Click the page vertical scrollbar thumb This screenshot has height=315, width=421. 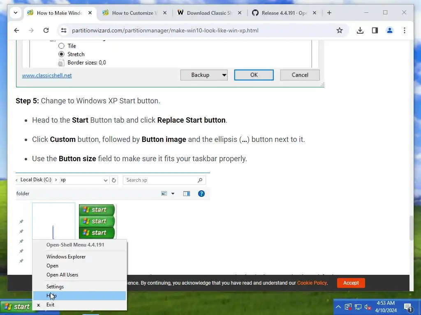[x=411, y=228]
